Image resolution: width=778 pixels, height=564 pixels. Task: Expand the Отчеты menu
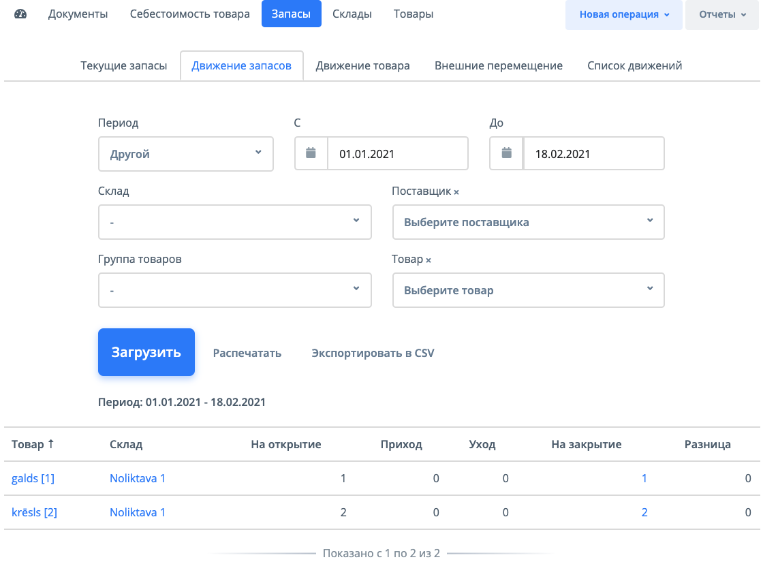[721, 14]
